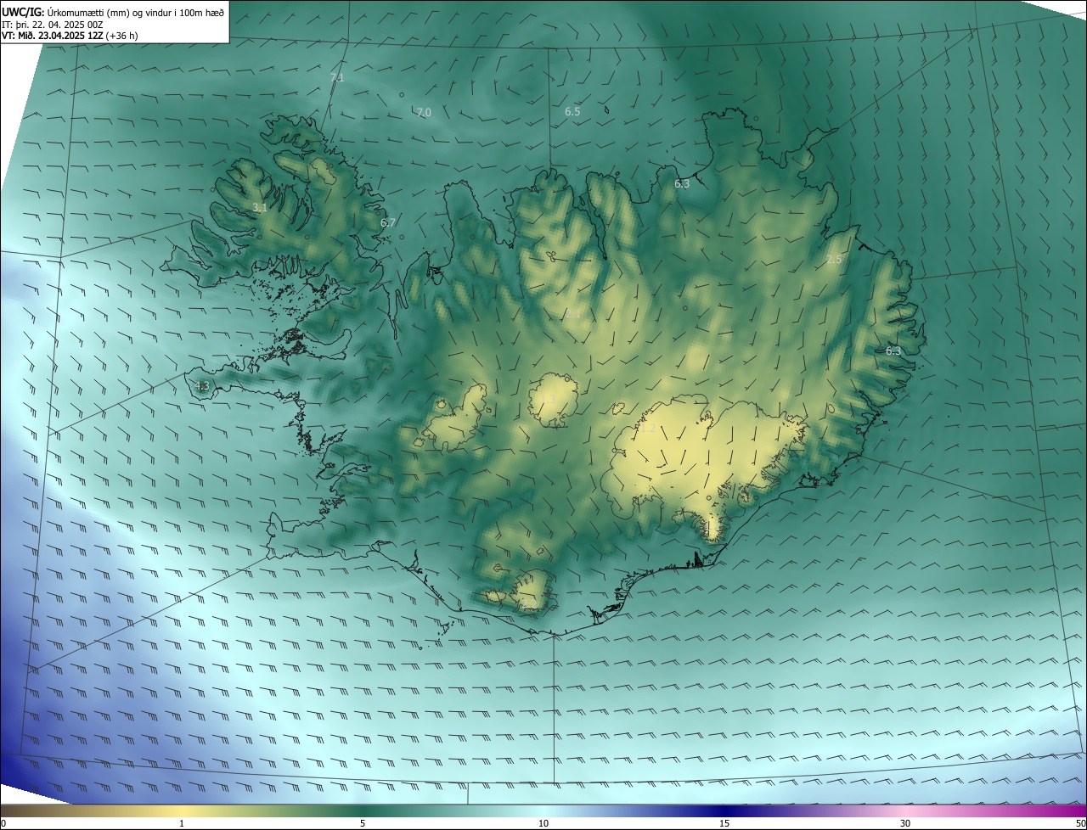Click the 2.1 value label on the map
The width and height of the screenshot is (1087, 830).
click(574, 314)
